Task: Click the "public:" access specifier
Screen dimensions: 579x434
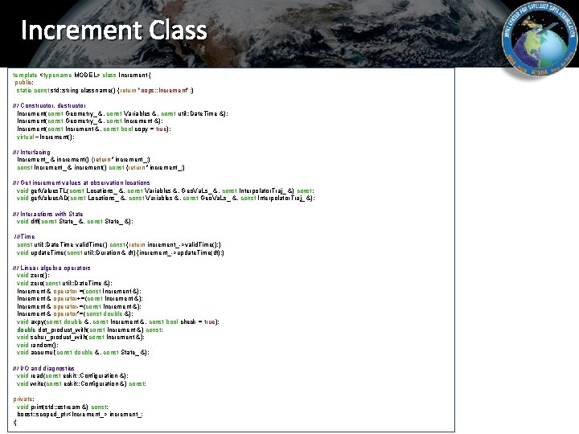Action: [x=24, y=82]
